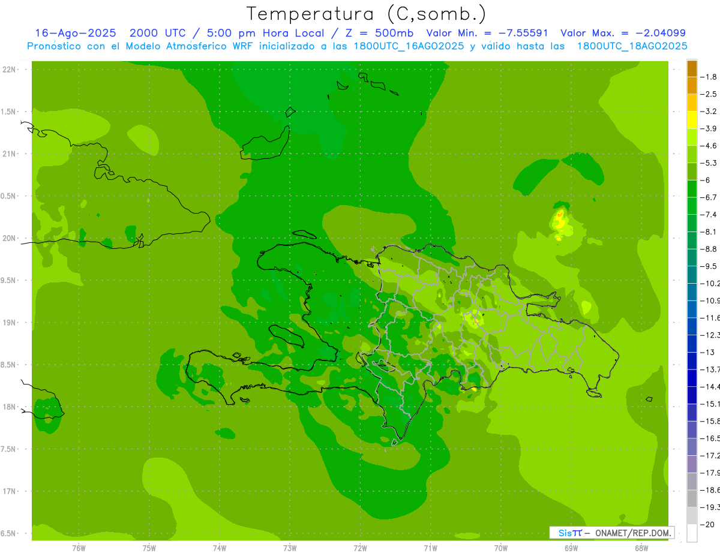Click the "70W" longitude axis label
Viewport: 720px width, 556px height.
501,548
